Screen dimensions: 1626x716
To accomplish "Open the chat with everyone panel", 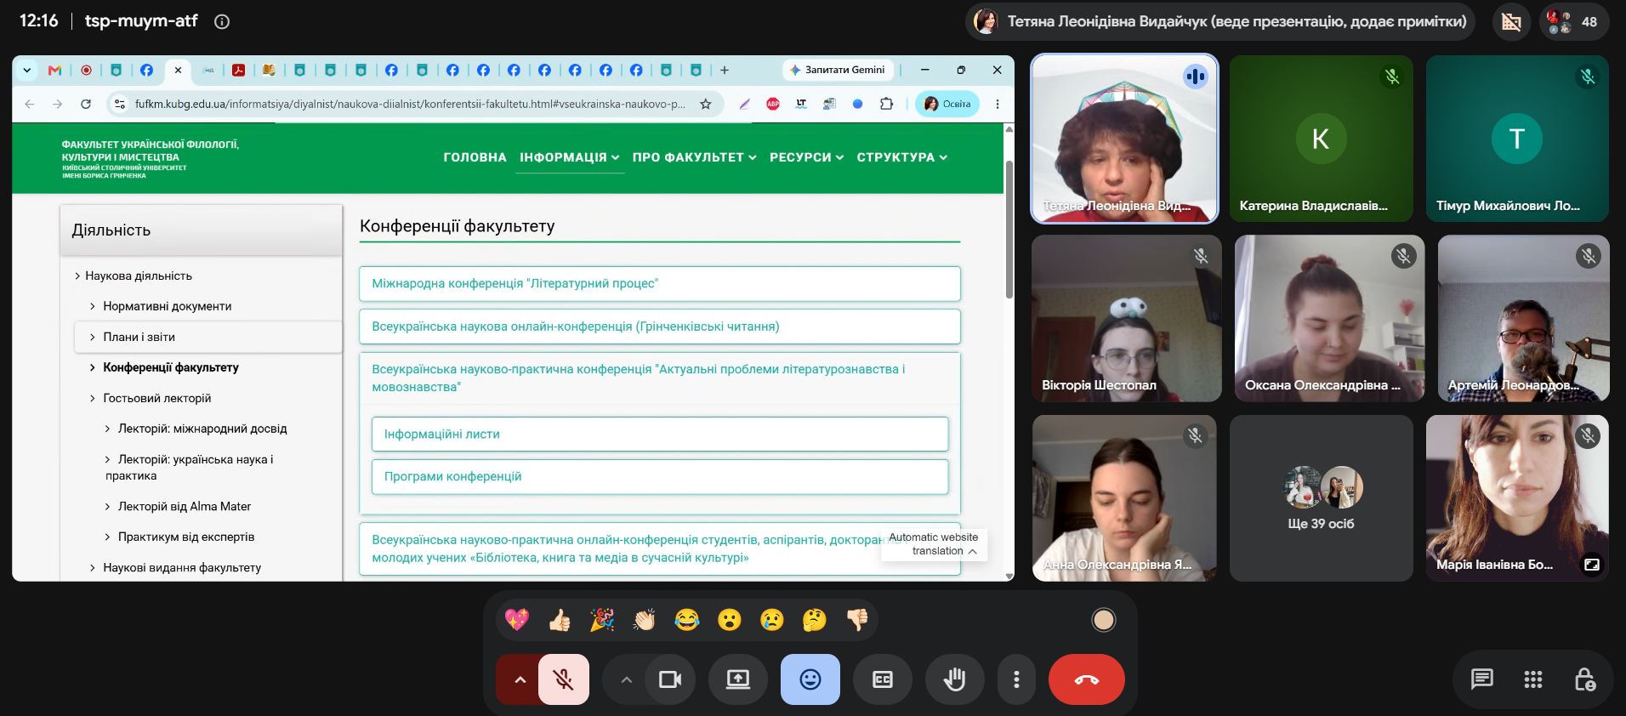I will pos(1481,679).
